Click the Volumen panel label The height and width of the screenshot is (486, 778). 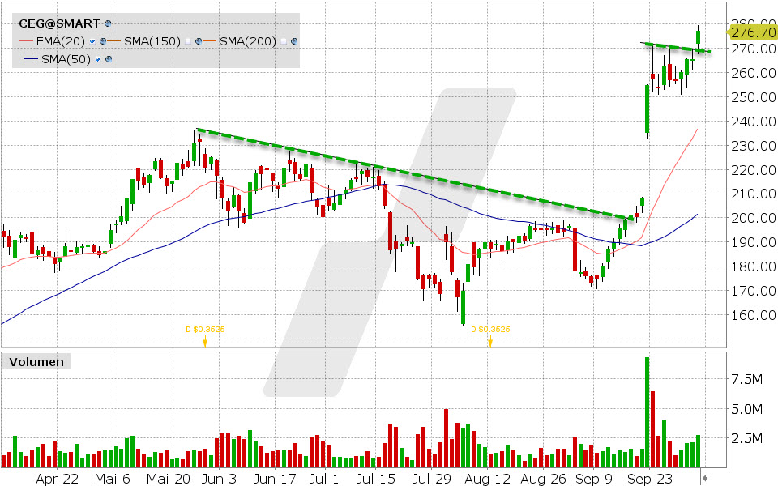click(36, 361)
